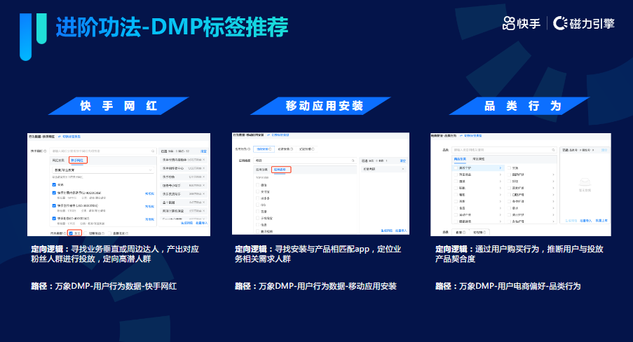Click the 快手网红 banner heading
The width and height of the screenshot is (633, 342).
coord(118,106)
